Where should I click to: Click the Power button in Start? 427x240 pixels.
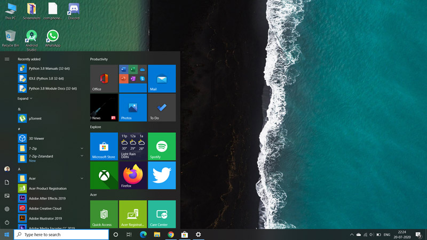pos(7,222)
